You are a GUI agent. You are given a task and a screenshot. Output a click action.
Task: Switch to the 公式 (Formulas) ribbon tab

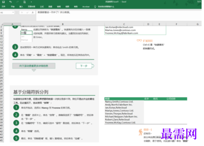pyautogui.click(x=42, y=7)
